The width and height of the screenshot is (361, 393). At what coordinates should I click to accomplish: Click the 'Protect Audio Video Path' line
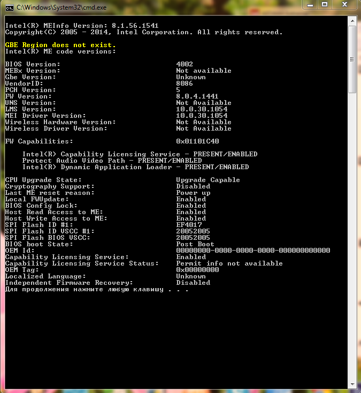(112, 161)
